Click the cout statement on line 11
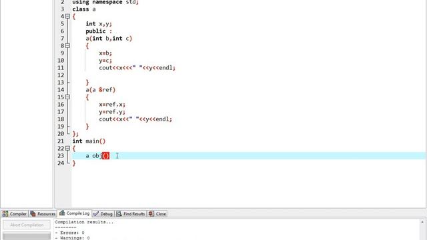427x240 pixels. pos(137,67)
